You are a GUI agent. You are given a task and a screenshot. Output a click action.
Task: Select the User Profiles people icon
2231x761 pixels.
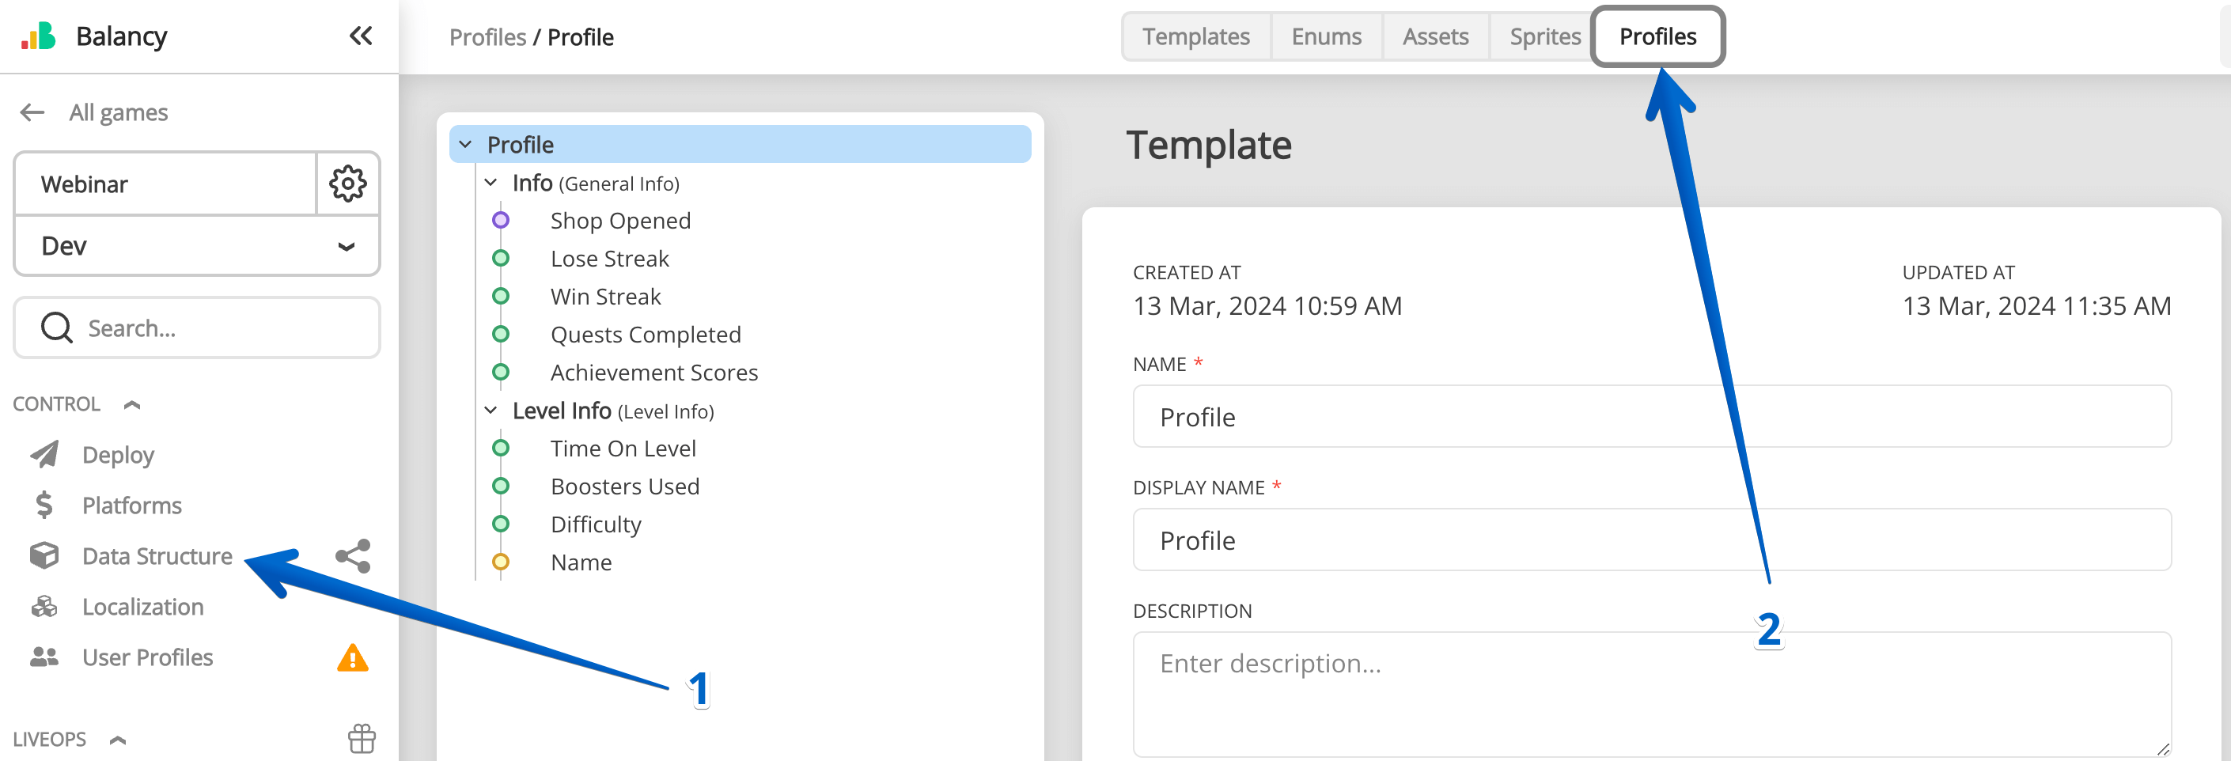[44, 657]
